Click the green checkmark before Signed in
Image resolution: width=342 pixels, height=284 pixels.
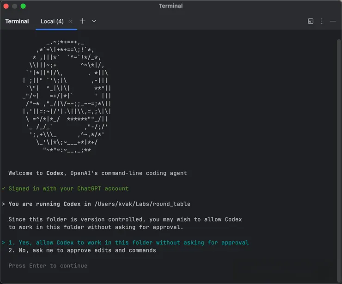(x=3, y=188)
